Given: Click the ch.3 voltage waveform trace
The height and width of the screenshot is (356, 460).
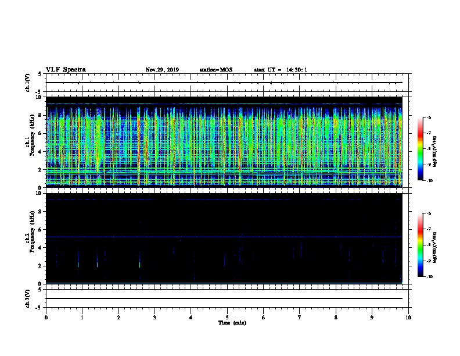Looking at the screenshot, I should pos(224,298).
